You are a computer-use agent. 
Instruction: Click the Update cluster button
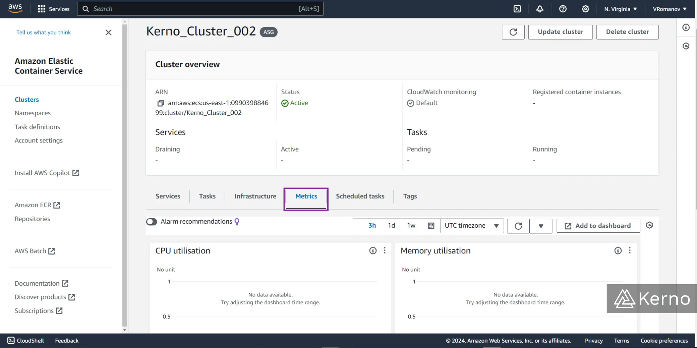click(x=560, y=32)
